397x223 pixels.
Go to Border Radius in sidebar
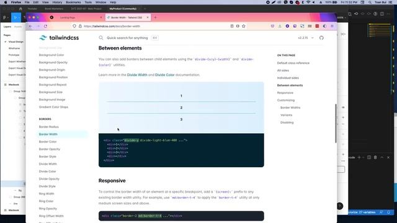[48, 126]
